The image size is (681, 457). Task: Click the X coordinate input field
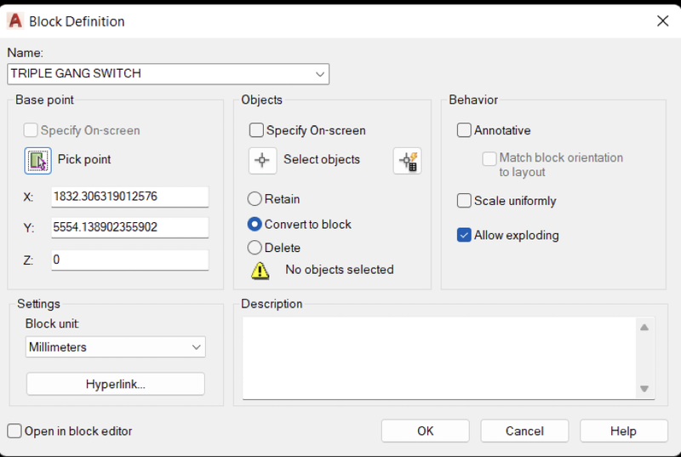point(130,197)
